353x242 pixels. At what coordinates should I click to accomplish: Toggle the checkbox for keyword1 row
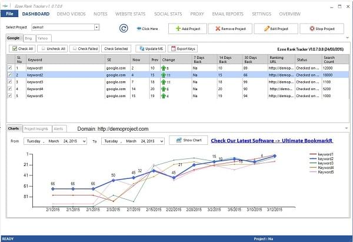9,68
